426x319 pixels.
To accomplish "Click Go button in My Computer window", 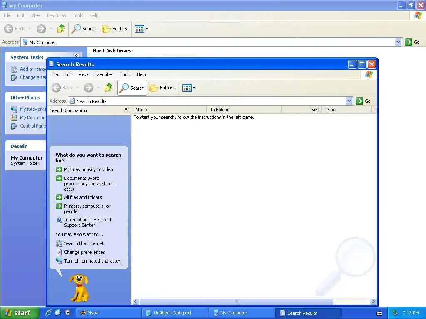I will tap(412, 42).
